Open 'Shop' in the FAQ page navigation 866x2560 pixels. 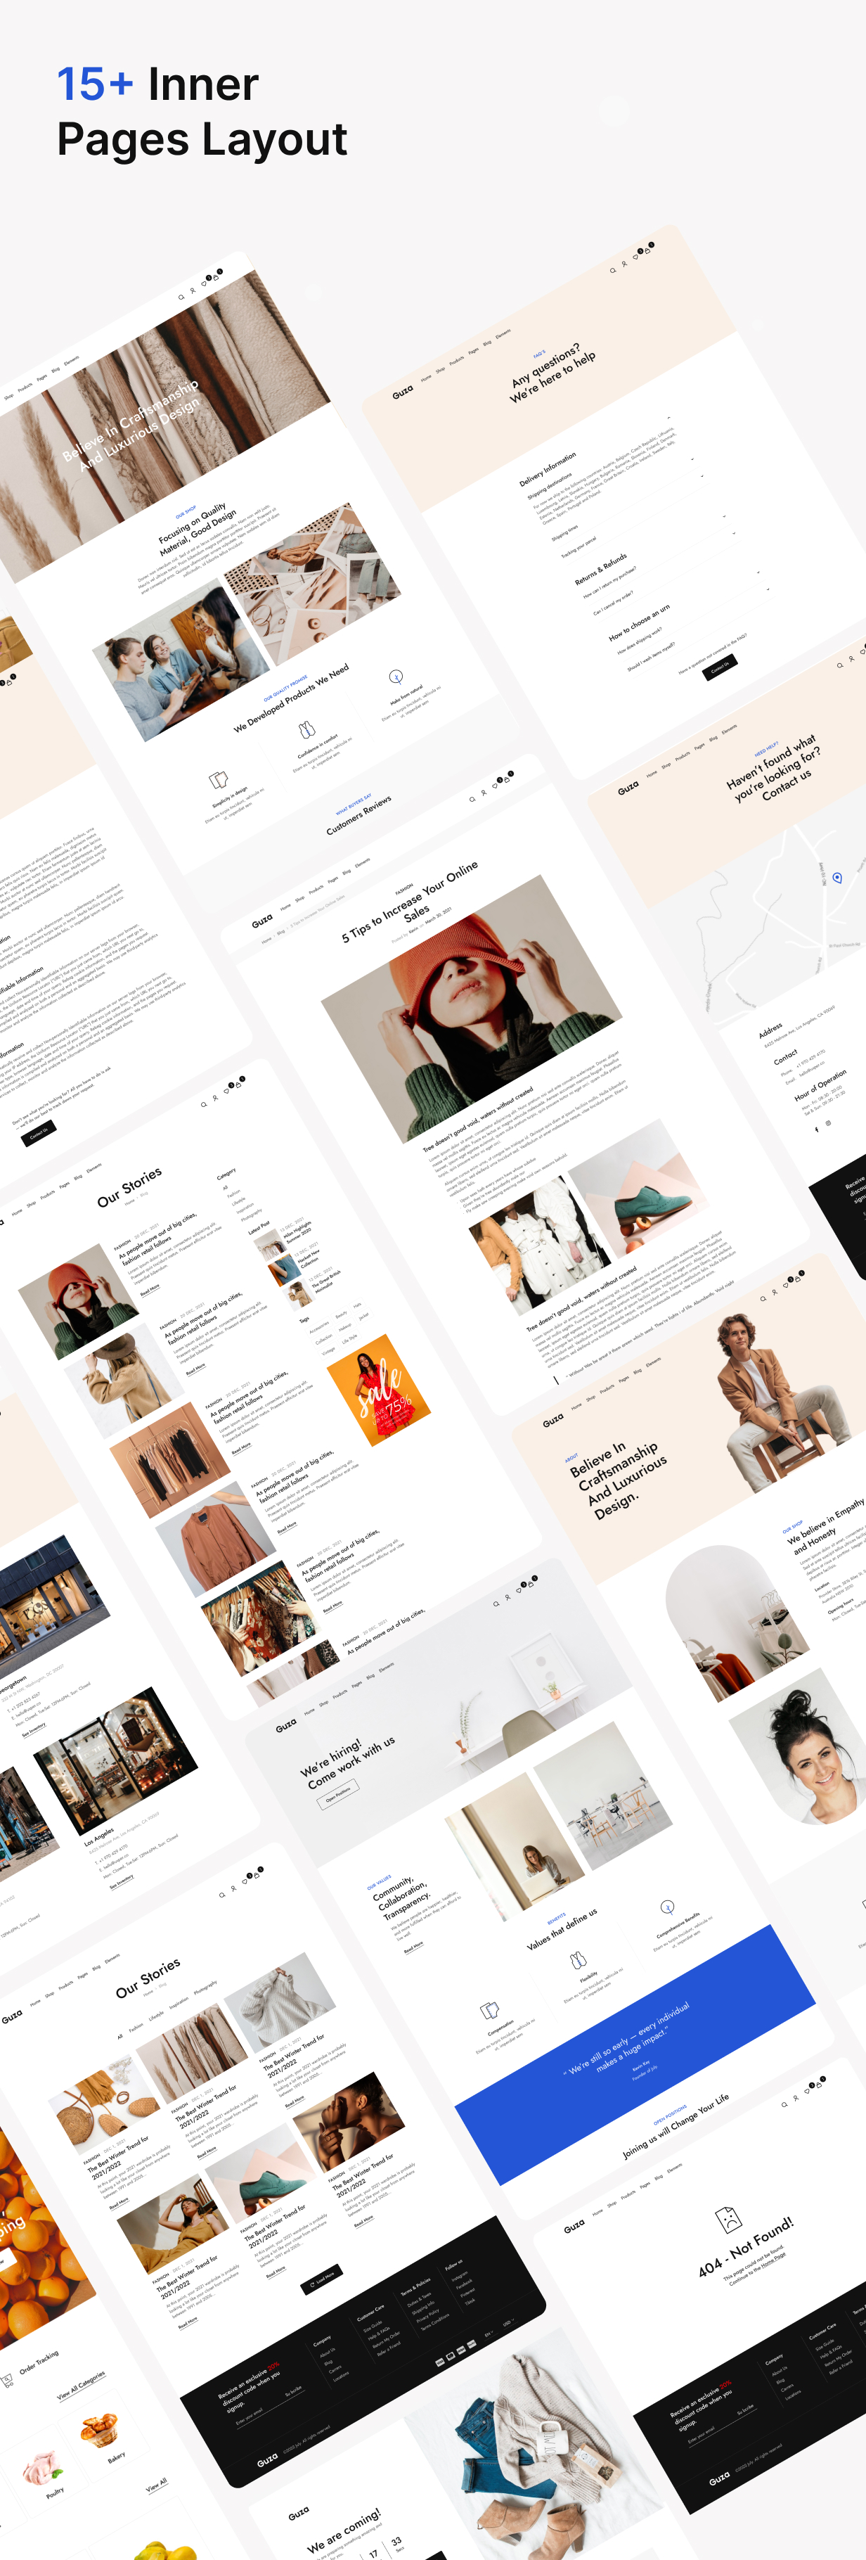pyautogui.click(x=440, y=370)
